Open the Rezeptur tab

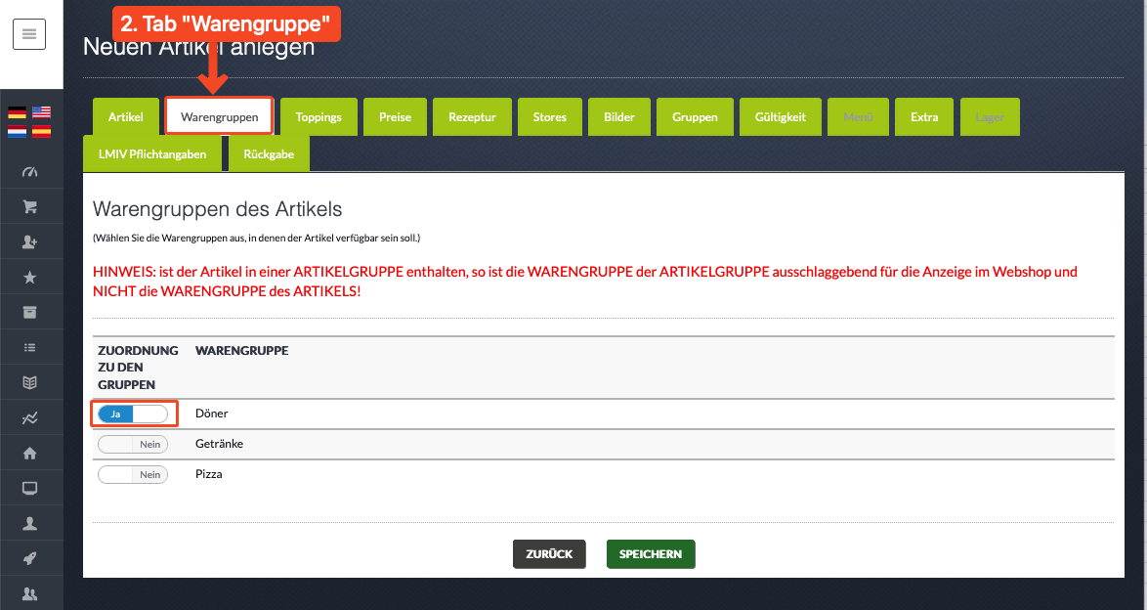[x=473, y=117]
